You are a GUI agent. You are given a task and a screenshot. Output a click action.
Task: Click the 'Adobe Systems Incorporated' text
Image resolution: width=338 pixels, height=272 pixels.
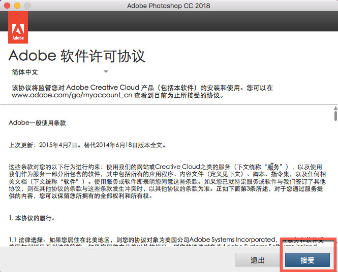coord(232,240)
